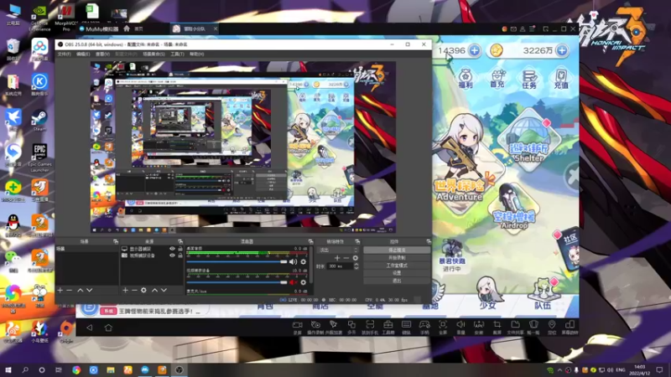Image resolution: width=671 pixels, height=377 pixels.
Task: Move the scene down with the down arrow
Action: [x=90, y=290]
